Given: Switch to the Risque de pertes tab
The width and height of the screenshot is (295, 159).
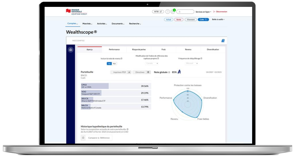Looking at the screenshot, I should (139, 49).
